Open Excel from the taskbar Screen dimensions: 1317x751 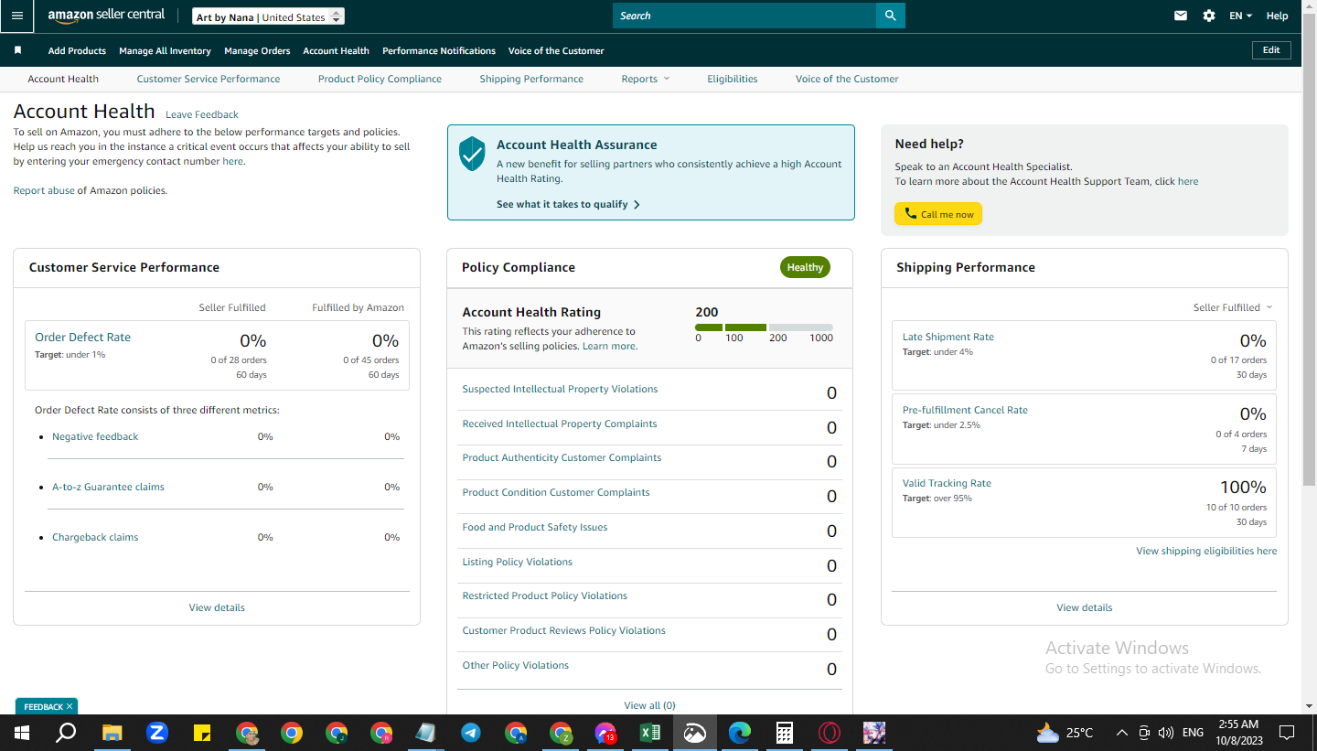point(650,733)
